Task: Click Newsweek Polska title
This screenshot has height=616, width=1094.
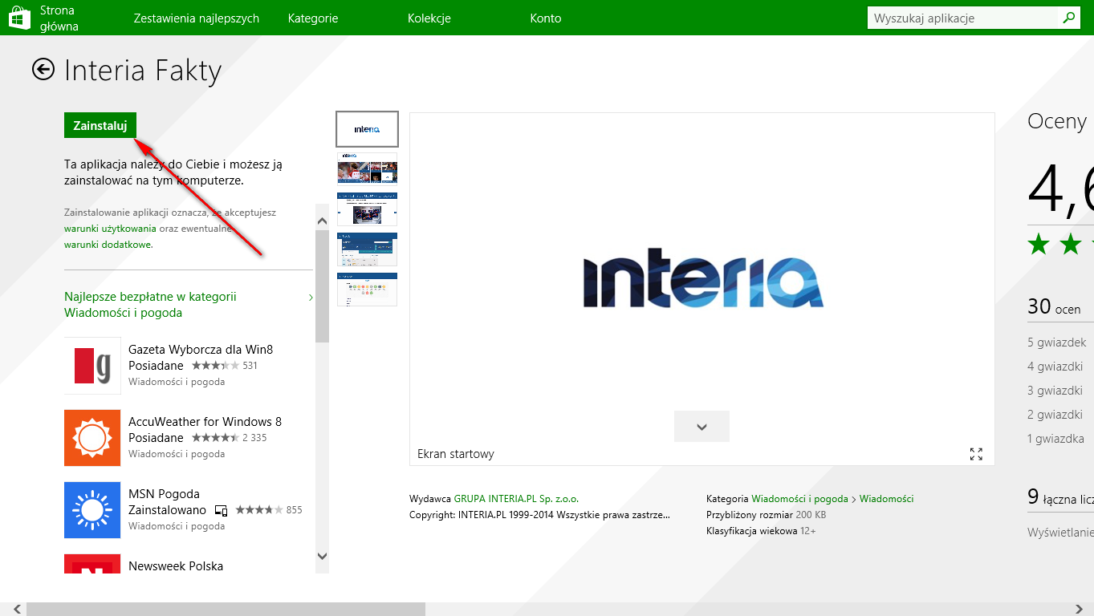Action: tap(176, 566)
